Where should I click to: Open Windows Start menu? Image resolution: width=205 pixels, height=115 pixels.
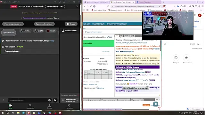click(3, 113)
